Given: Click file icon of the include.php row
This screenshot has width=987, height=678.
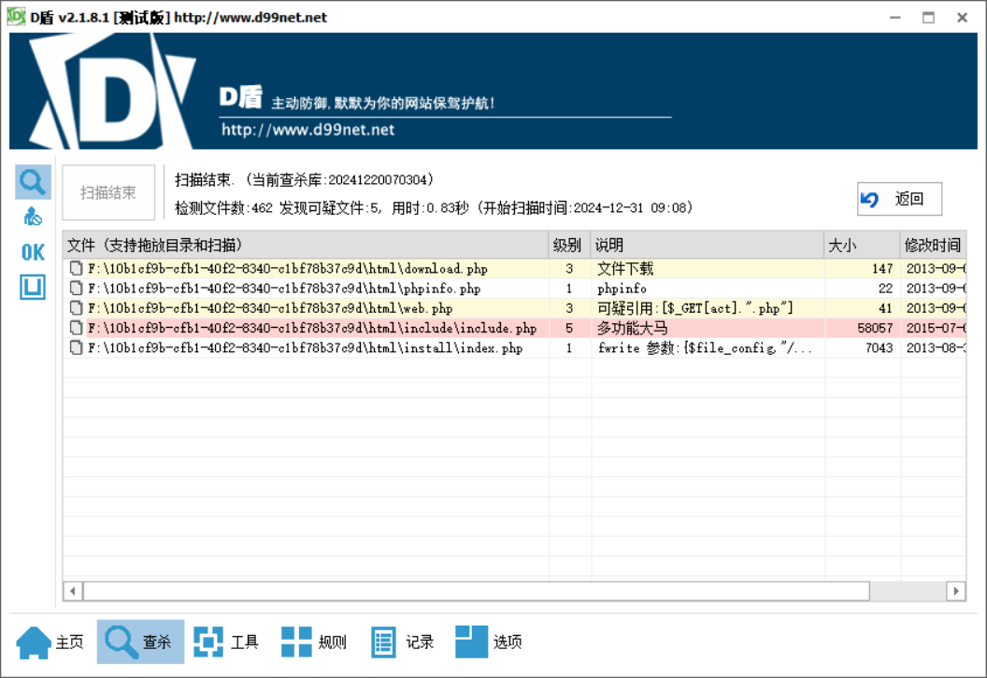Looking at the screenshot, I should (x=76, y=328).
